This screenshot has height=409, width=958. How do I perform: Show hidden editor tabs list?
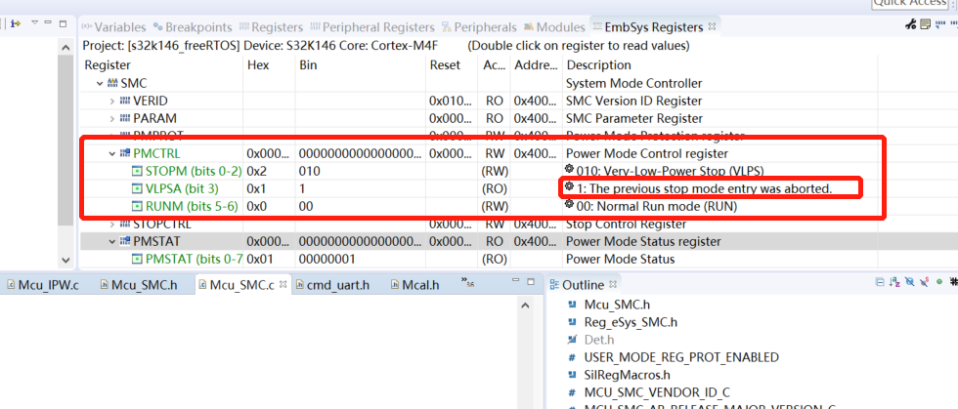[469, 283]
